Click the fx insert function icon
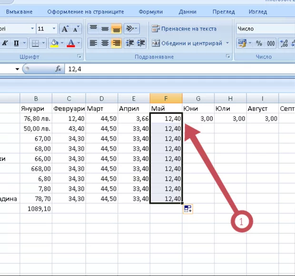This screenshot has height=276, width=295. 58,69
